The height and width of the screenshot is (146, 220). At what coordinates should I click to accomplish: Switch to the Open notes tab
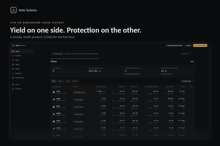(61, 81)
